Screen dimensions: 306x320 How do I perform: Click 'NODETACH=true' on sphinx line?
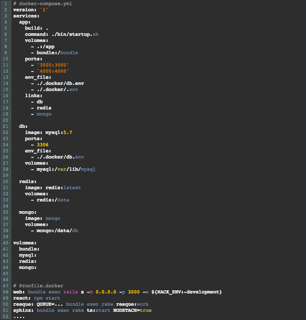132,310
